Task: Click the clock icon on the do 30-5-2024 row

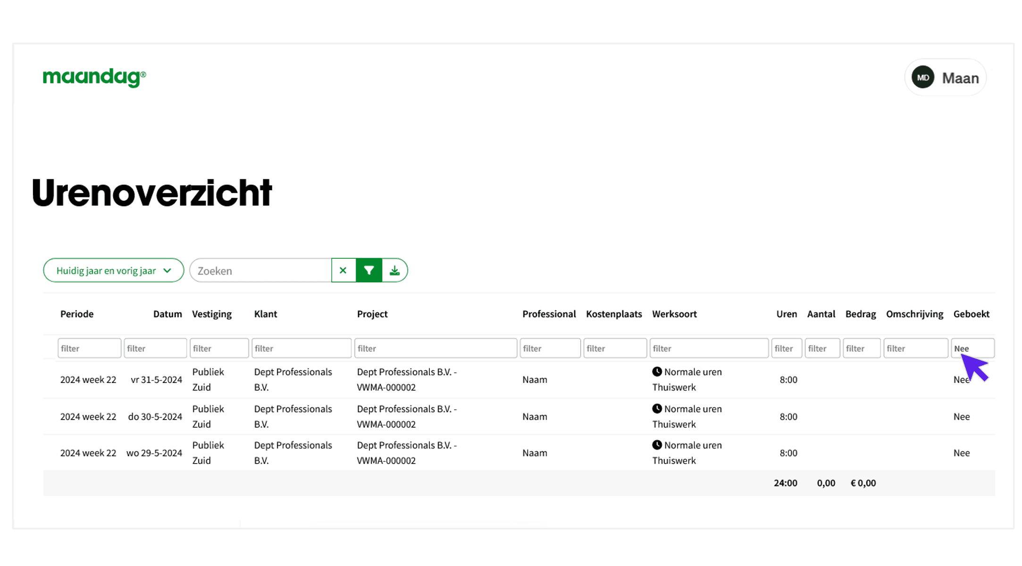Action: pos(657,408)
